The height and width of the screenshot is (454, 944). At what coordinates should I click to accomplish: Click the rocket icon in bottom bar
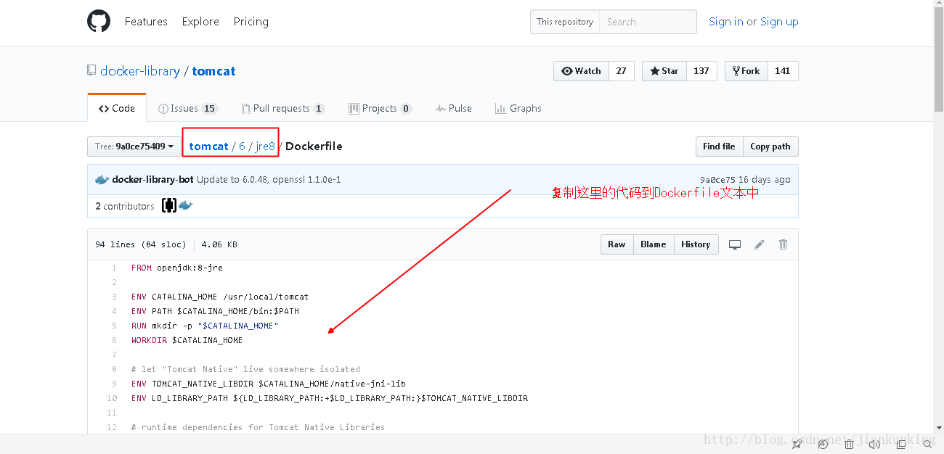(797, 444)
